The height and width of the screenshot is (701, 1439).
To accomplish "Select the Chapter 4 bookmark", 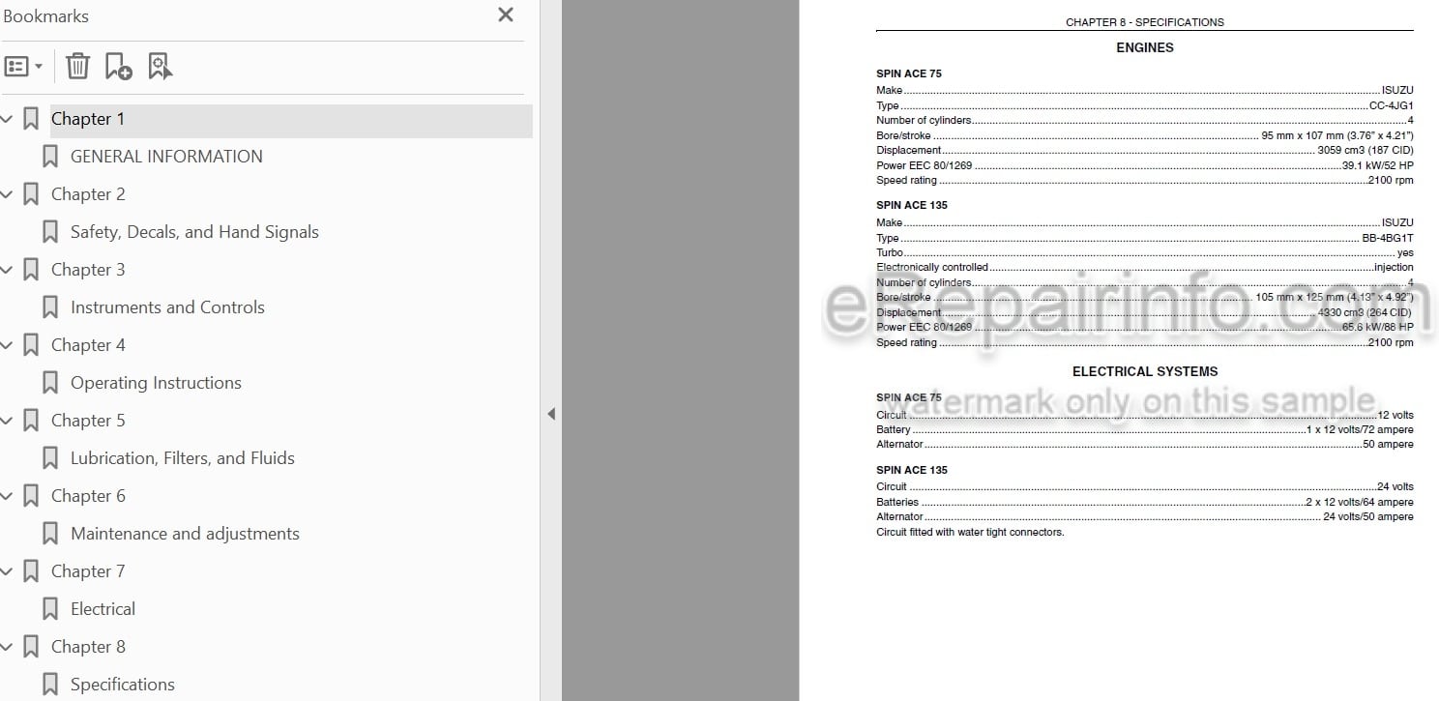I will pos(88,345).
